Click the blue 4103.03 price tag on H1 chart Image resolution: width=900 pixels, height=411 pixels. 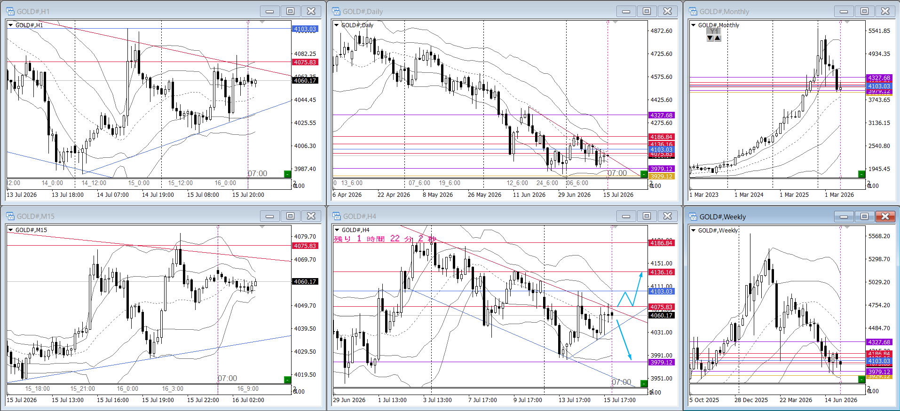305,29
